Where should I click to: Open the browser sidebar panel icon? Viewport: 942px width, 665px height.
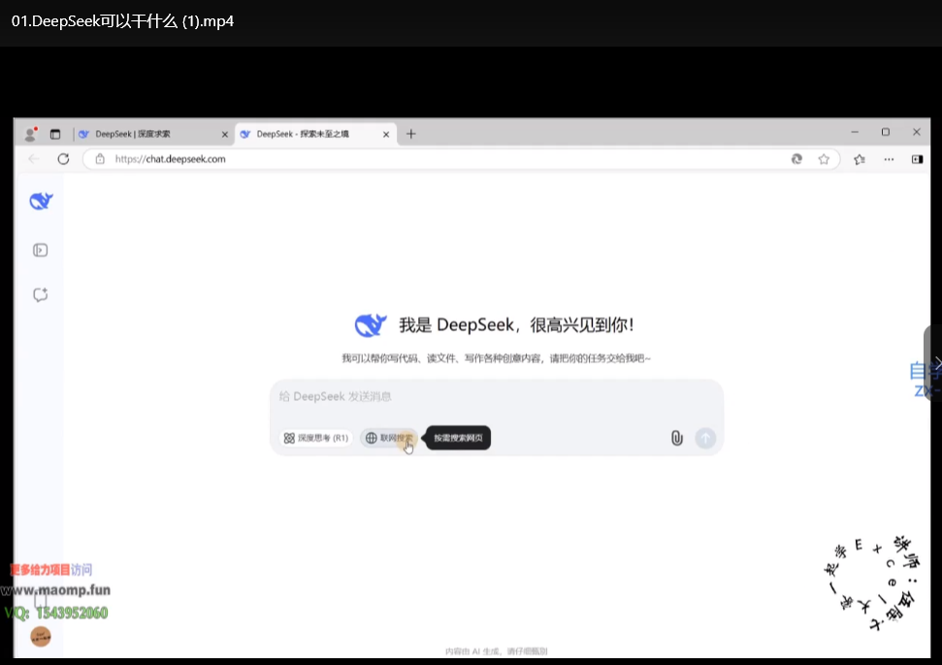(918, 159)
